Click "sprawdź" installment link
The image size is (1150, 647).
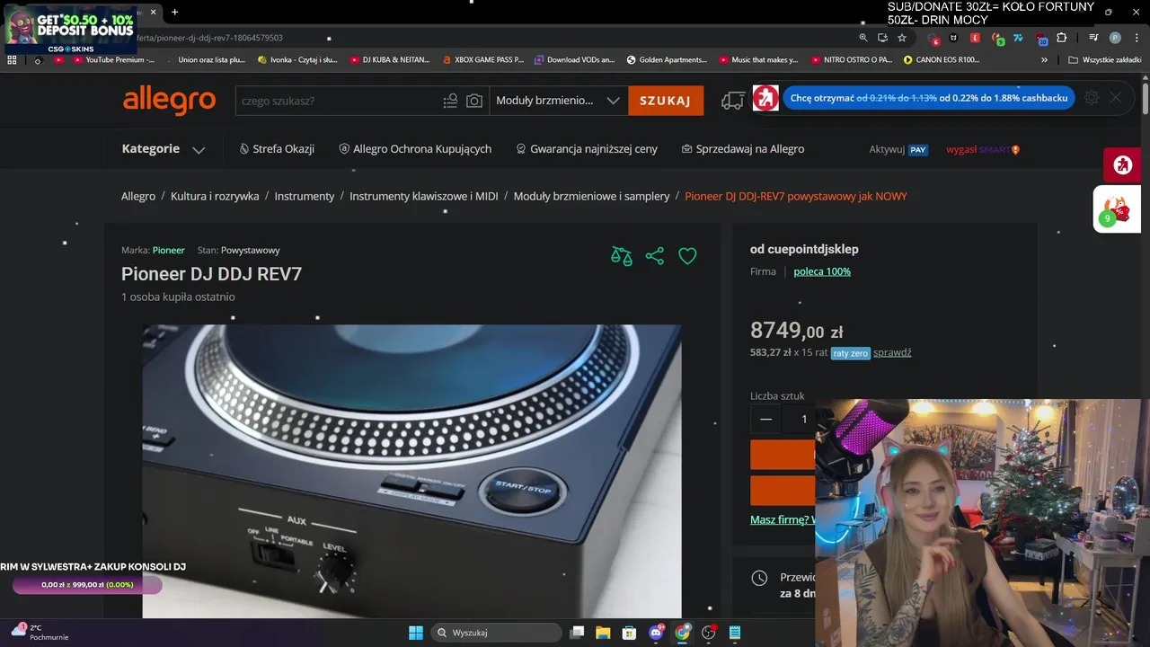pos(892,352)
